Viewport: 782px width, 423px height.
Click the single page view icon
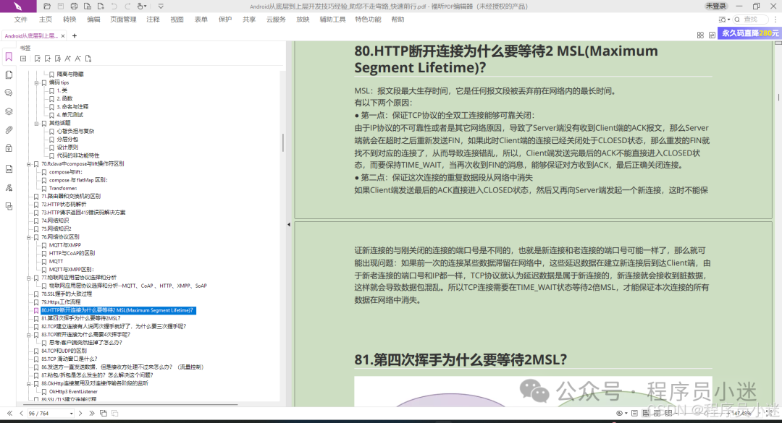click(634, 413)
